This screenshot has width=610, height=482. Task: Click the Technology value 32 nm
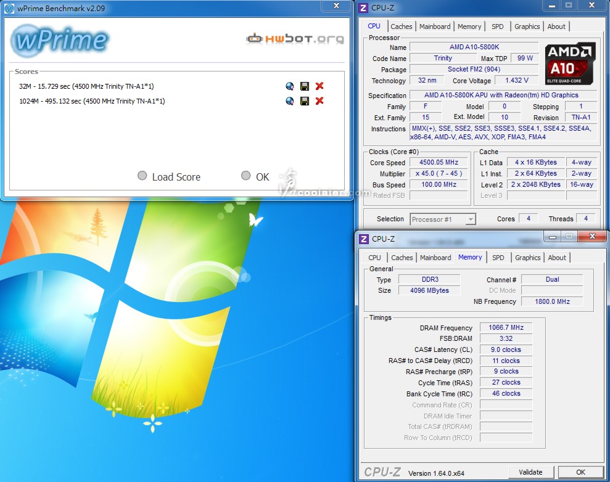coord(427,81)
